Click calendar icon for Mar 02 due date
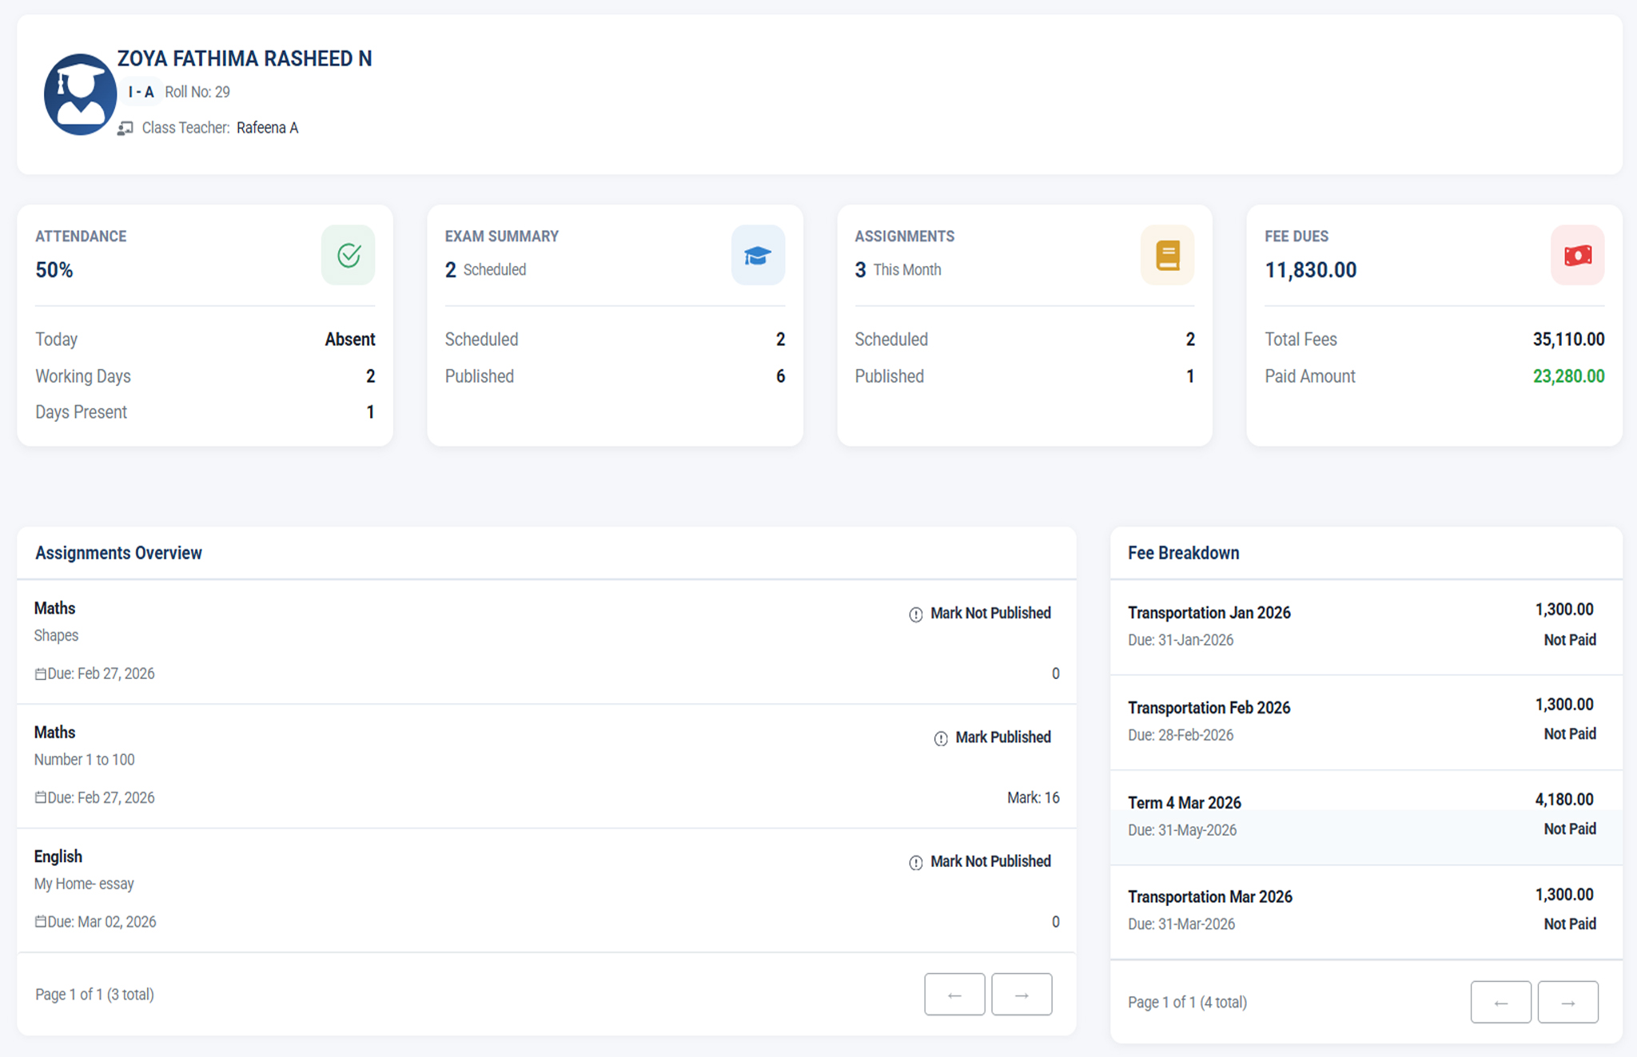 40,922
